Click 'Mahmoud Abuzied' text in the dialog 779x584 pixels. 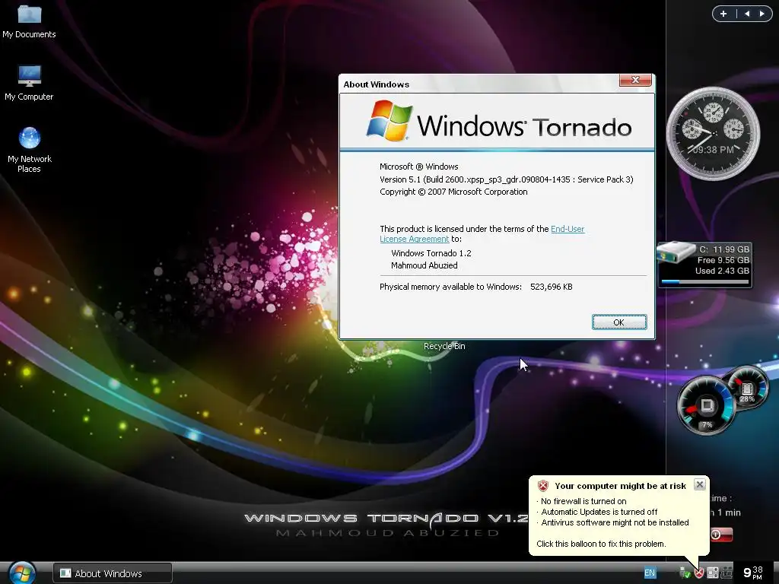click(x=424, y=265)
